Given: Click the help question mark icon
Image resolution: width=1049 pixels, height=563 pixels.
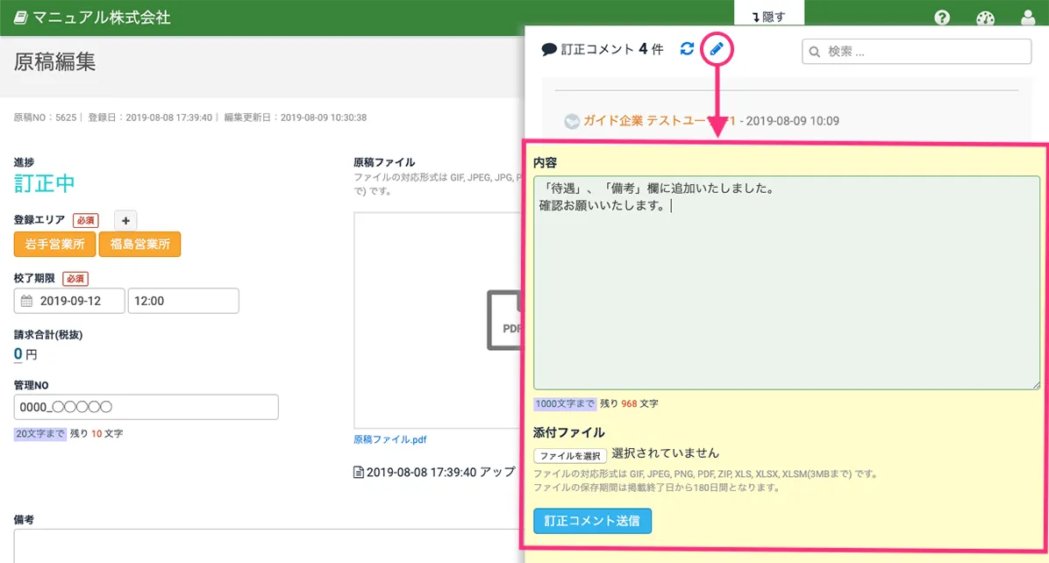Looking at the screenshot, I should 942,18.
